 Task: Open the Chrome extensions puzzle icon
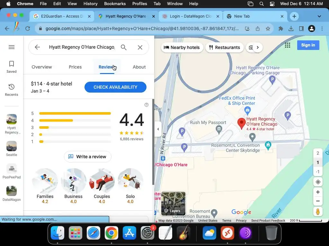point(280,29)
